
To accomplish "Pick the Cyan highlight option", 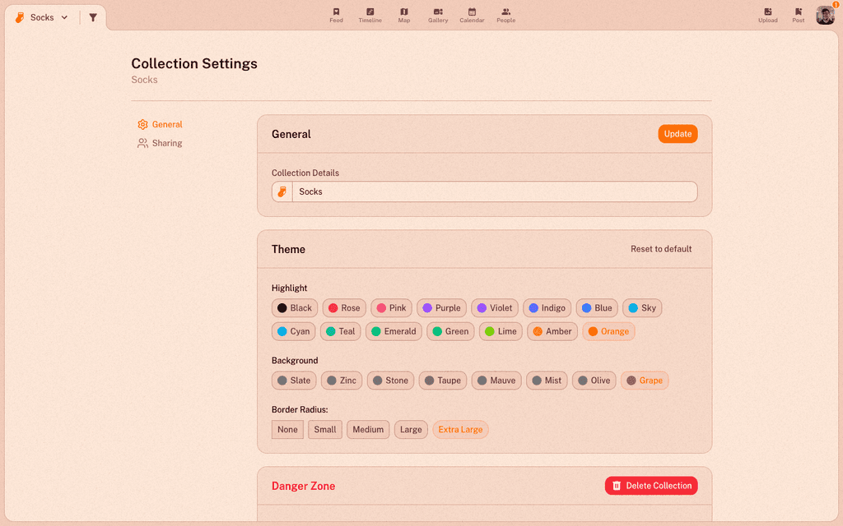I will [294, 332].
